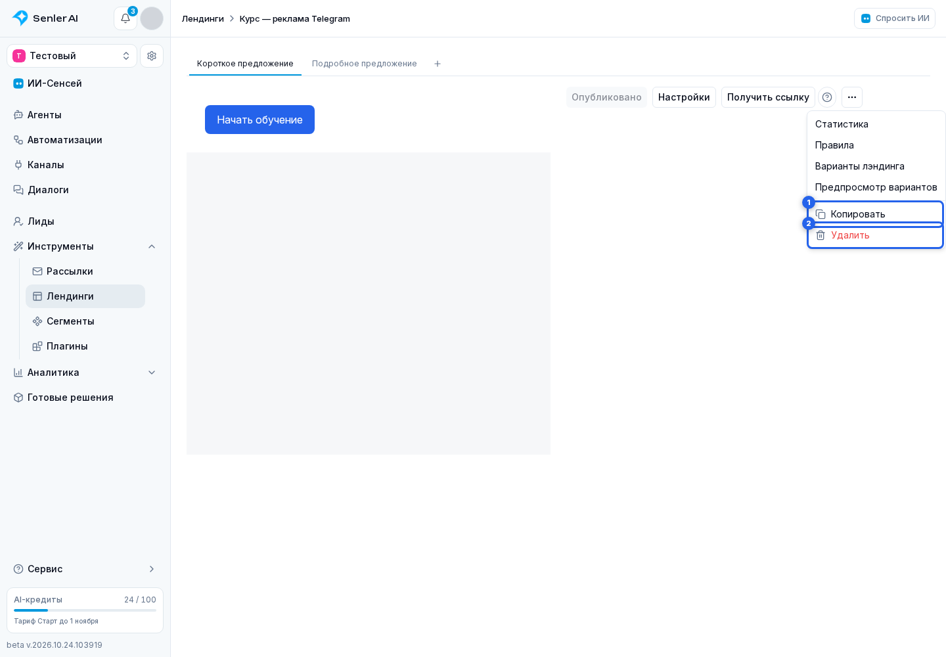Open Автоматизации in the sidebar
The width and height of the screenshot is (946, 657).
pos(85,140)
